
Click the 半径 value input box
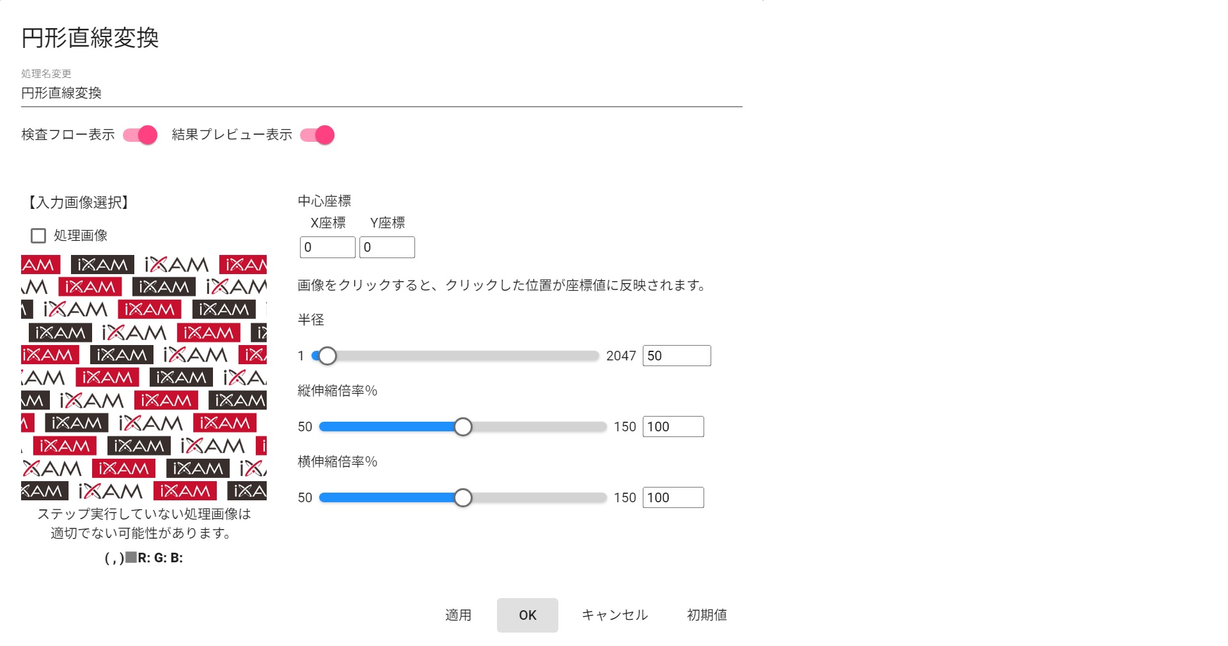[x=676, y=356]
